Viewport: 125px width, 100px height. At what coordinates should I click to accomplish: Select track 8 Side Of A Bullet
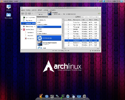tap(82, 38)
